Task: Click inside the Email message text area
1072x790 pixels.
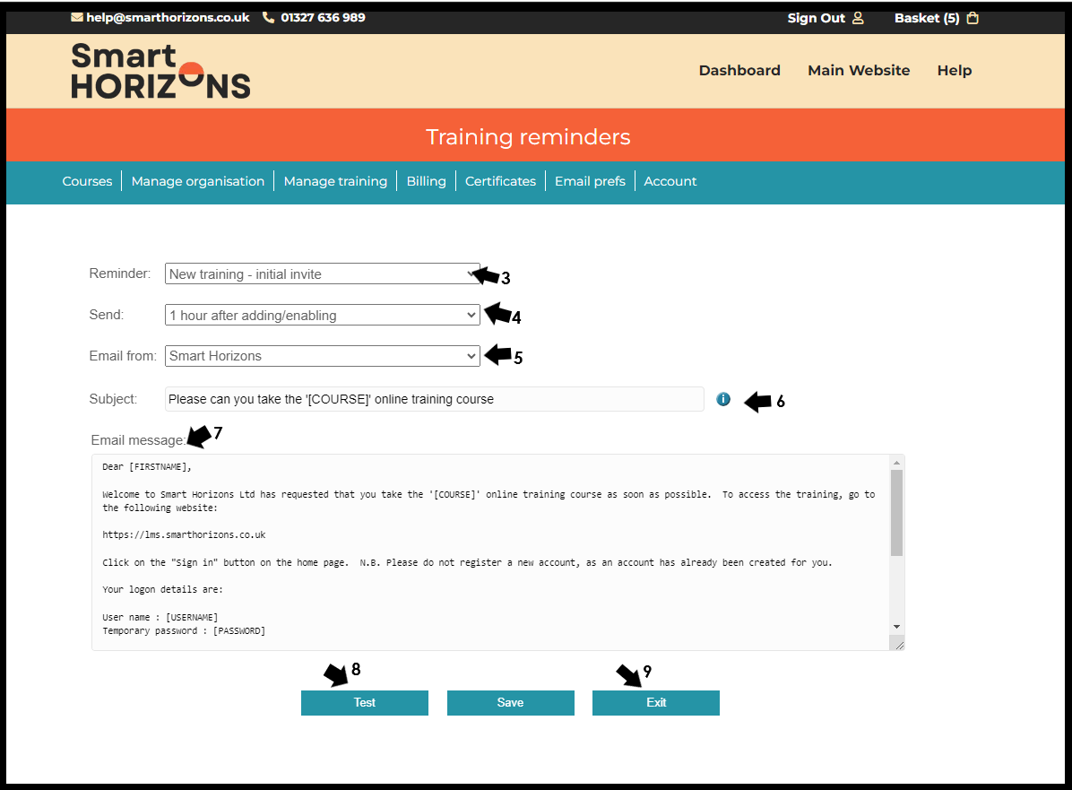Action: pyautogui.click(x=490, y=552)
